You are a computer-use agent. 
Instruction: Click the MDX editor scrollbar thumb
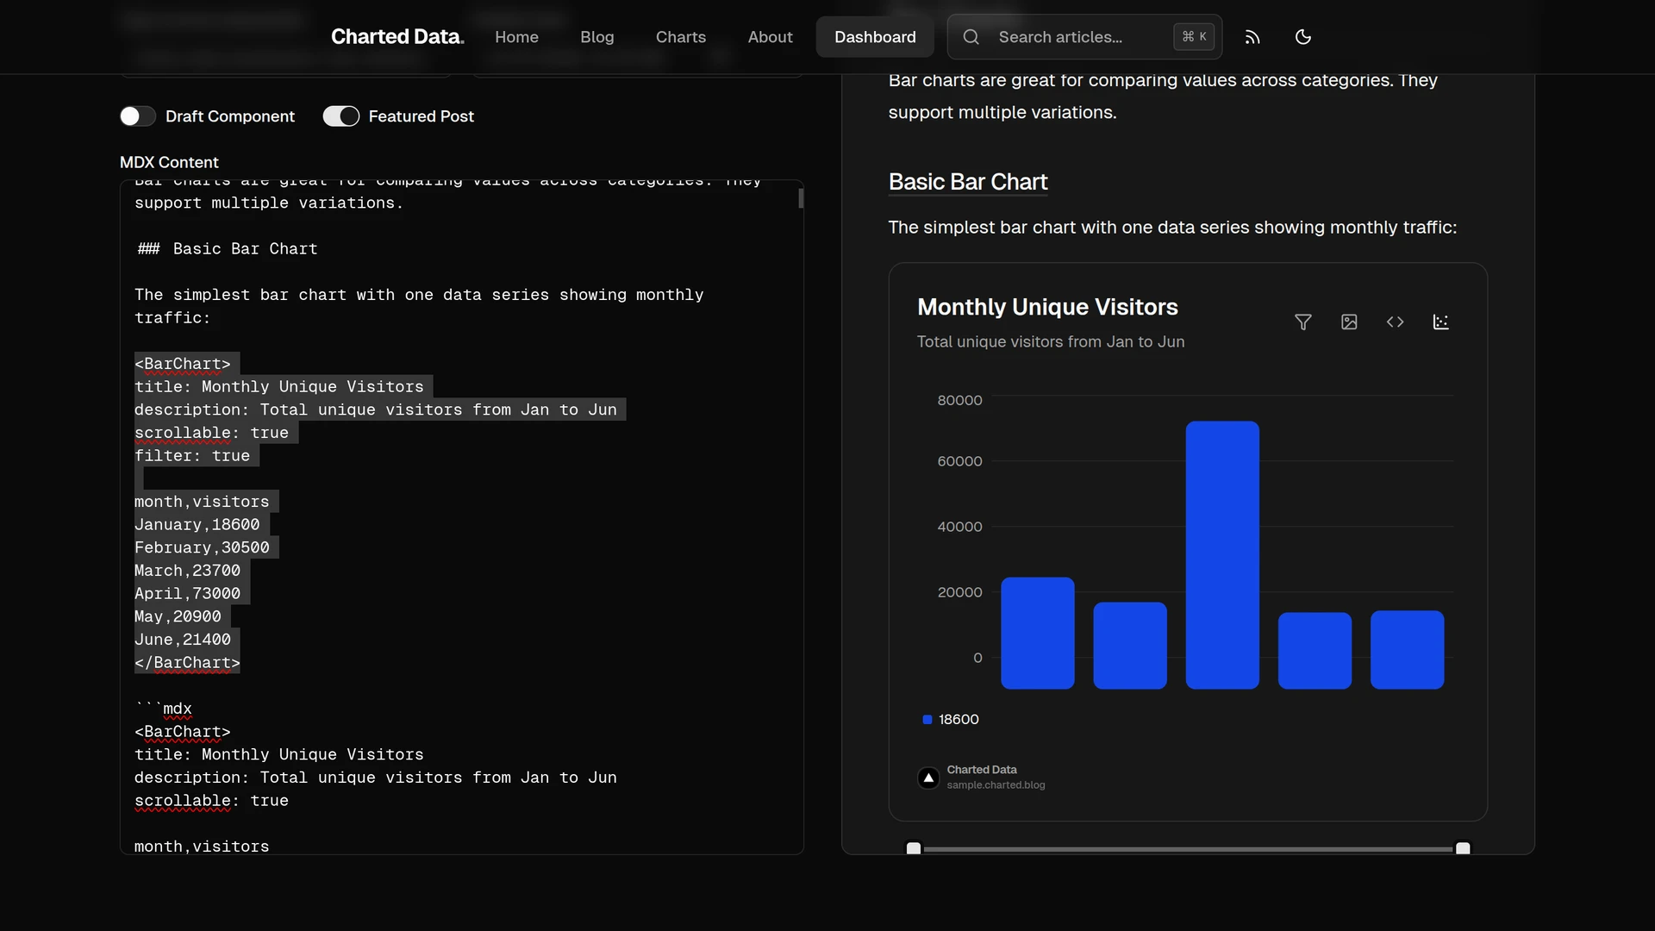click(x=801, y=198)
